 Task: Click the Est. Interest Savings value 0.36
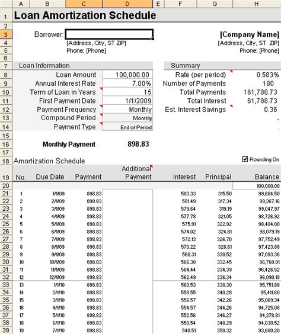[270, 110]
